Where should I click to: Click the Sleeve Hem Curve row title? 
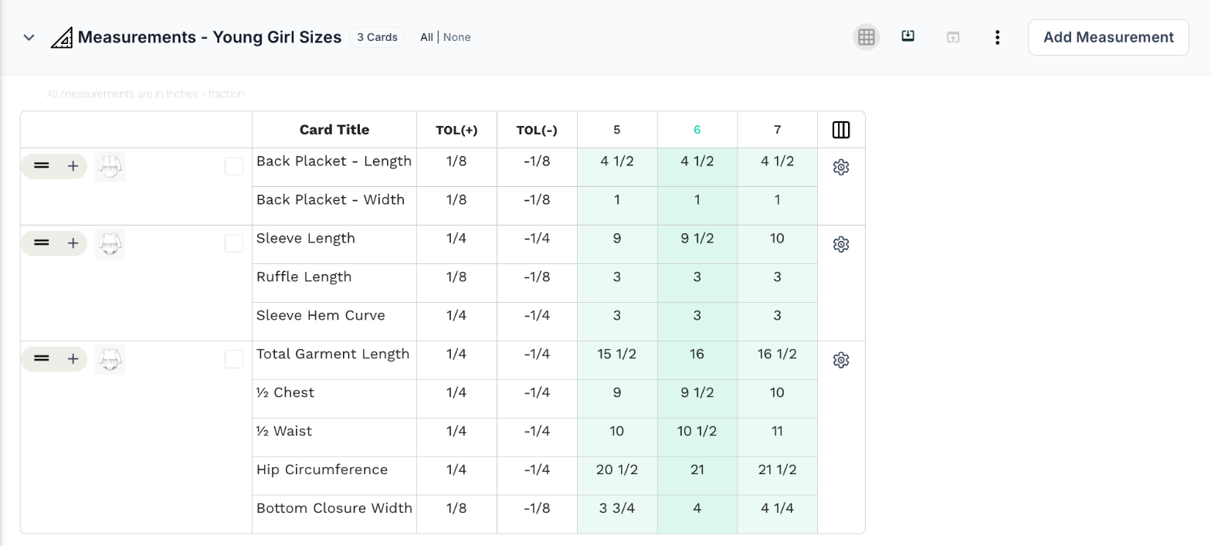[321, 316]
